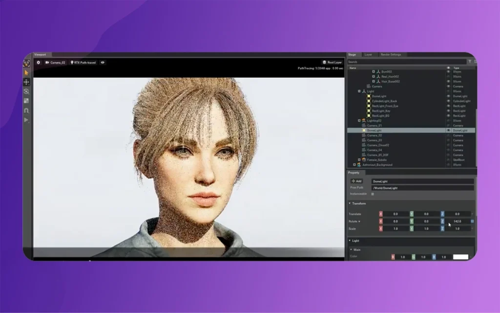Toggle RectLight_BG visibility eye
Viewport: 500px width, 313px height.
click(x=448, y=115)
